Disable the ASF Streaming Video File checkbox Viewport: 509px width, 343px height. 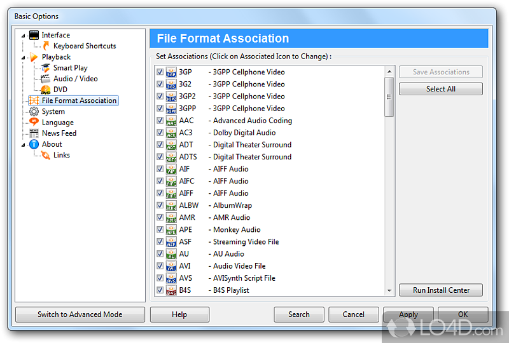[x=160, y=241]
